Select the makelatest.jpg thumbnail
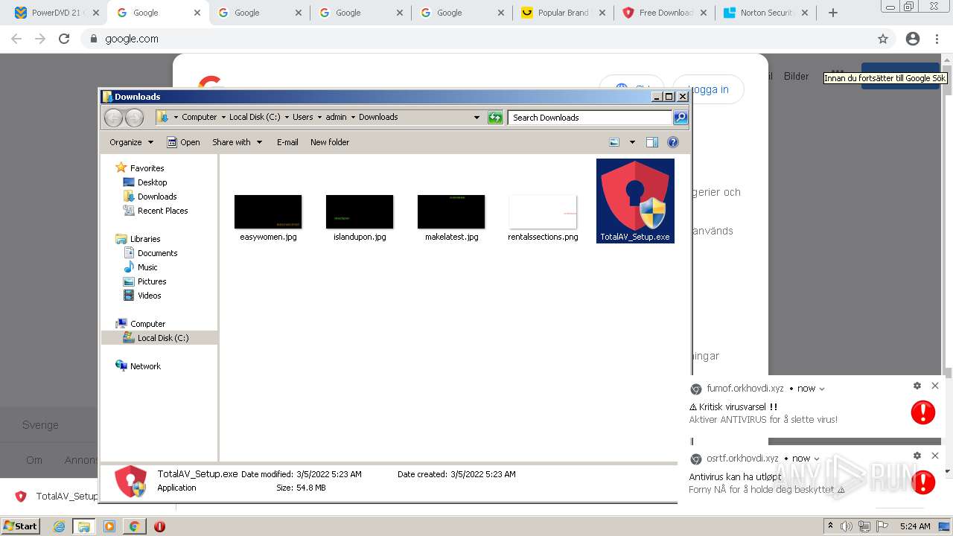953x536 pixels. click(x=451, y=212)
